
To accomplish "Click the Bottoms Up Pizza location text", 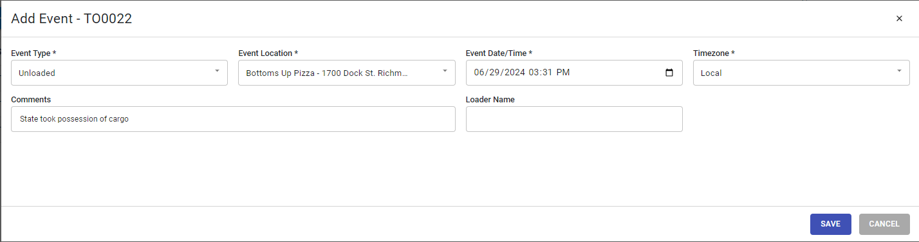I will [327, 73].
